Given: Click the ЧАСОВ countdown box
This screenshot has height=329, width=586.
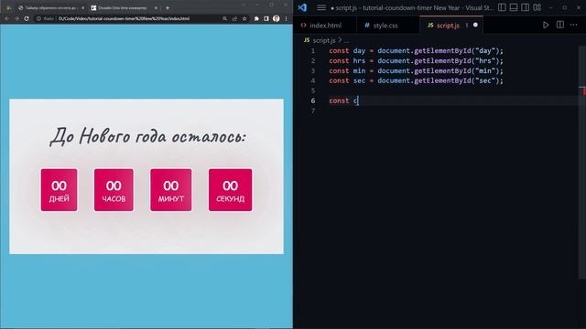Looking at the screenshot, I should point(114,190).
